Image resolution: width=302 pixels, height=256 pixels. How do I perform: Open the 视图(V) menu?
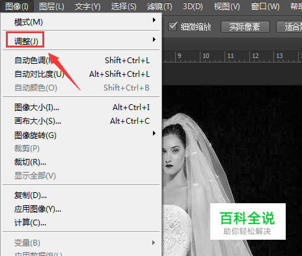point(227,7)
